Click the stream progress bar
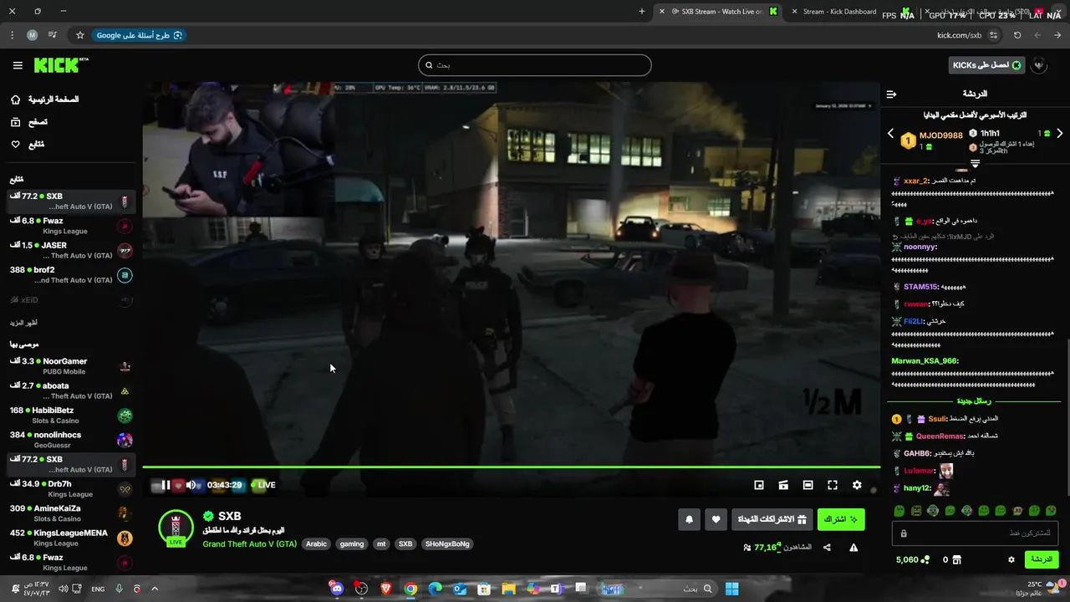The height and width of the screenshot is (602, 1070). pyautogui.click(x=511, y=467)
